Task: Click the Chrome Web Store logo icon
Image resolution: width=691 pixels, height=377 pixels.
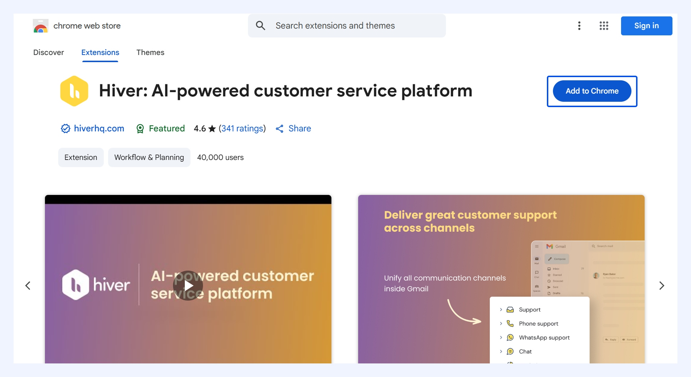Action: coord(41,26)
